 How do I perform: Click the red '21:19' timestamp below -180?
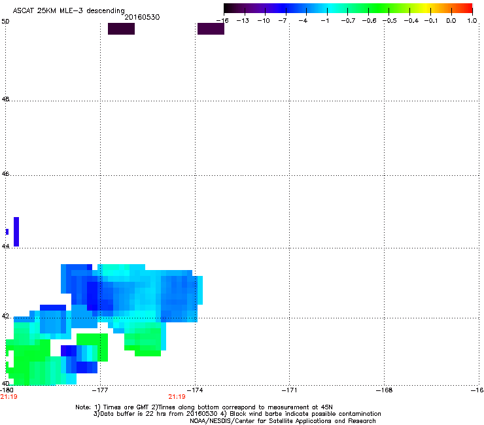click(x=9, y=397)
